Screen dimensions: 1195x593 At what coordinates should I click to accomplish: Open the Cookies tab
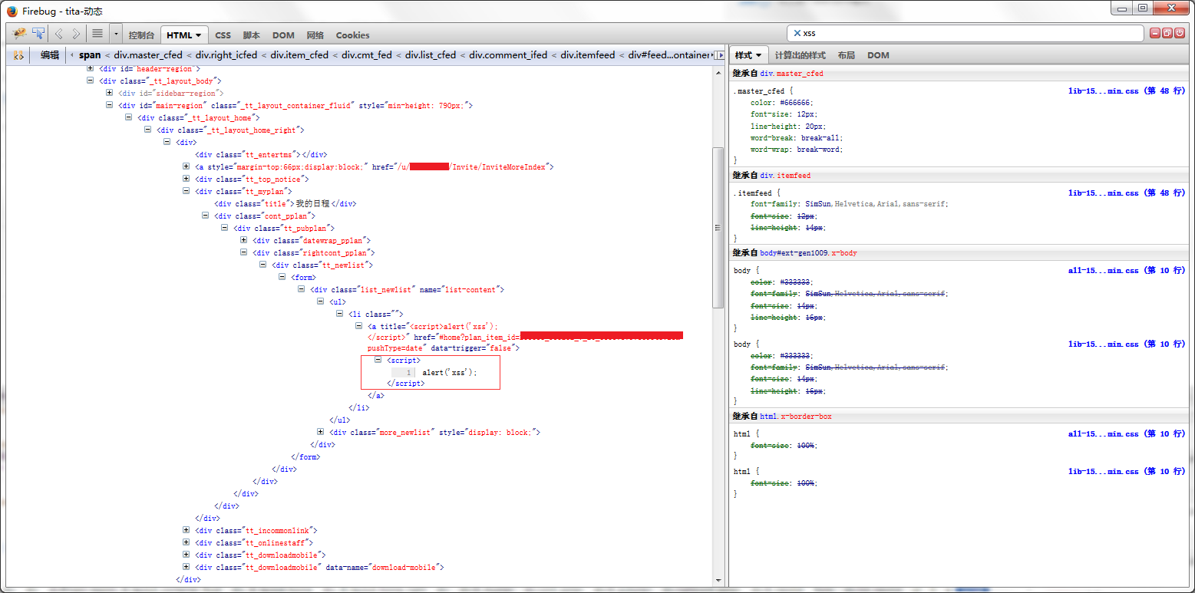click(x=352, y=35)
